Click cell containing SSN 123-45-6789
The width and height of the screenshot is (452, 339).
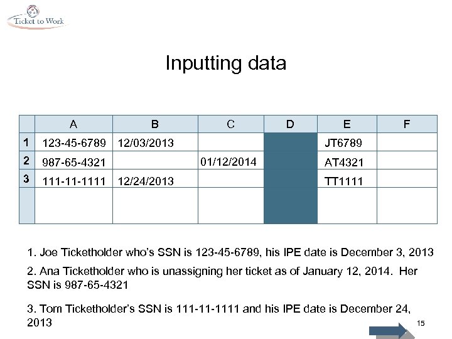coord(73,143)
